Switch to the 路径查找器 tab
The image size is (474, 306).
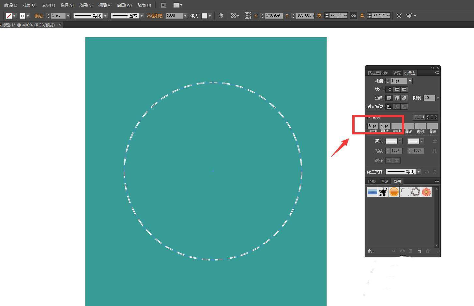[378, 73]
